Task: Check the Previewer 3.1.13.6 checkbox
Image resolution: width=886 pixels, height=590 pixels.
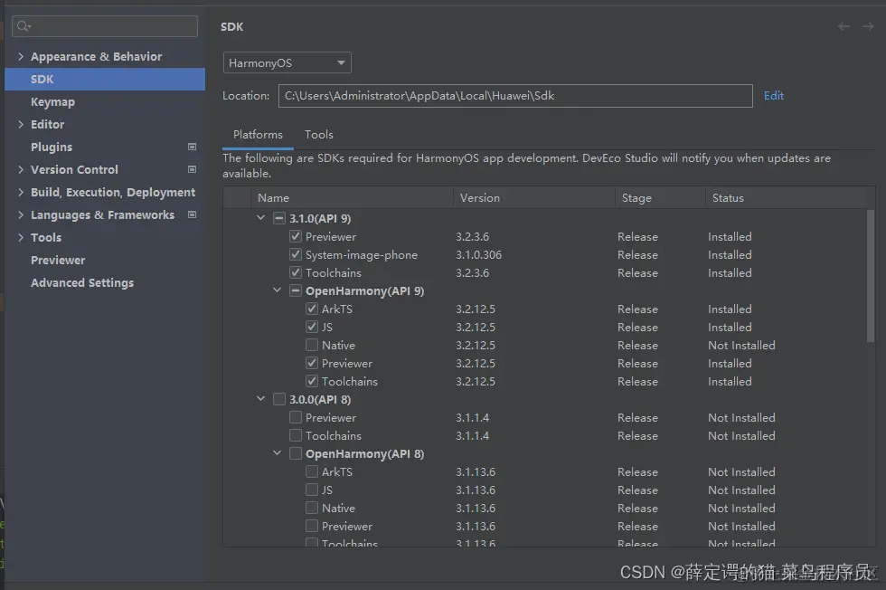Action: point(312,526)
